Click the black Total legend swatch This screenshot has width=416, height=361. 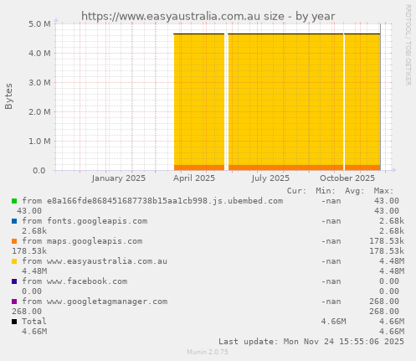click(x=14, y=322)
